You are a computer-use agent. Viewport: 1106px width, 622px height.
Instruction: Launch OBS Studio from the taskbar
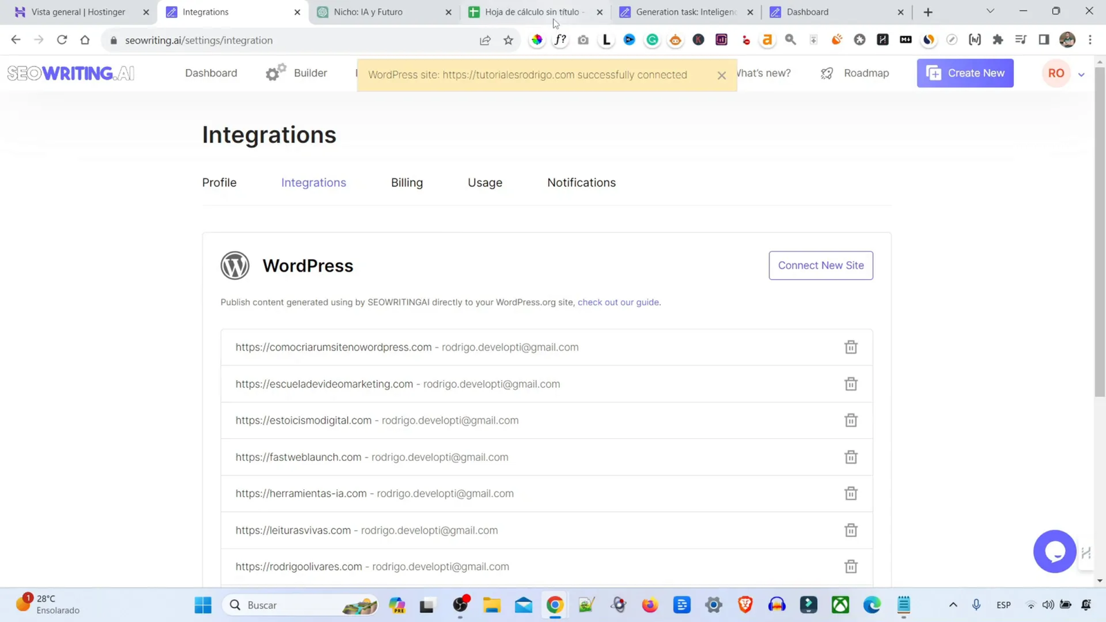coord(460,605)
